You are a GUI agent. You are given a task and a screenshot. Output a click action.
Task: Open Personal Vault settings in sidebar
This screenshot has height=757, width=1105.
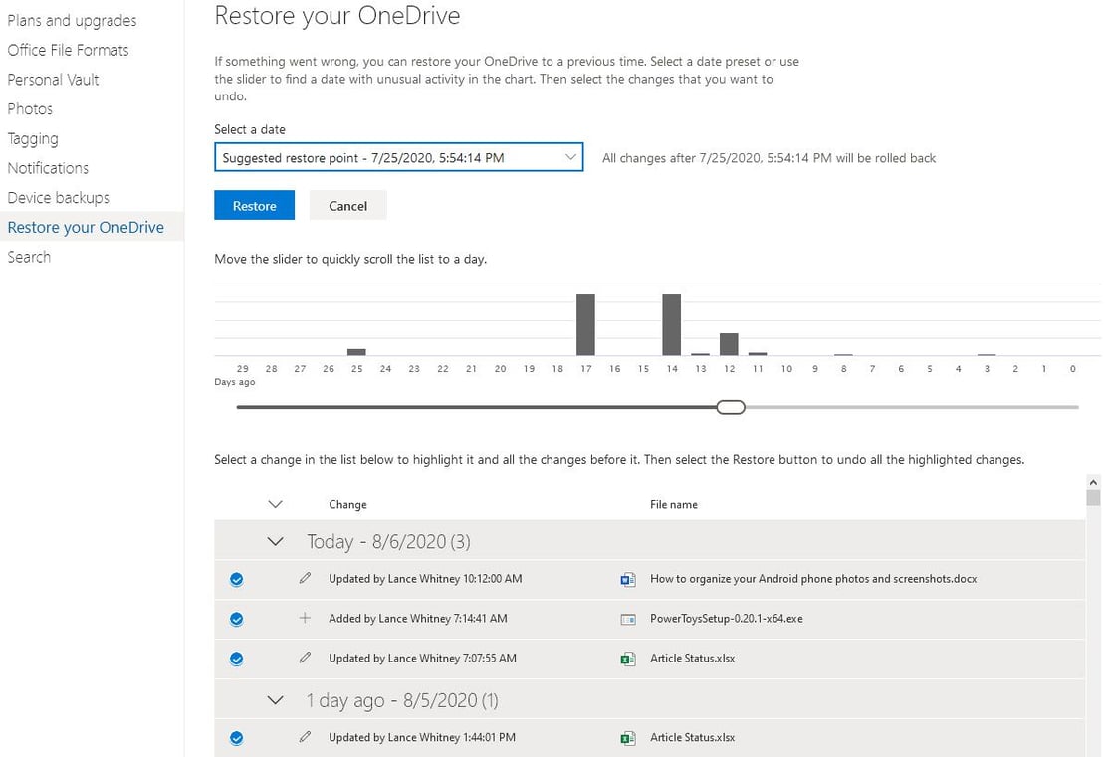(54, 80)
